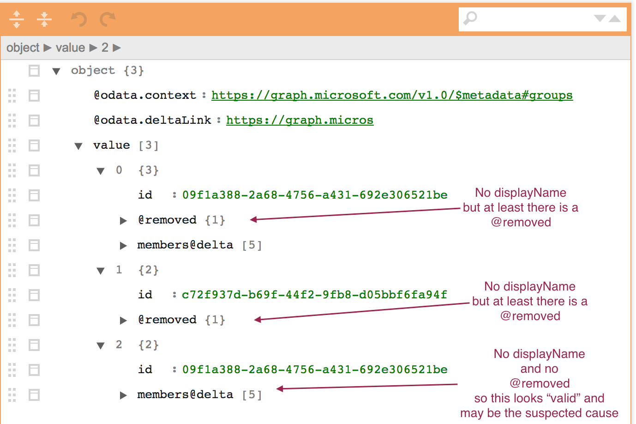Expand members@delta under item 0
Image resolution: width=636 pixels, height=424 pixels.
[123, 246]
